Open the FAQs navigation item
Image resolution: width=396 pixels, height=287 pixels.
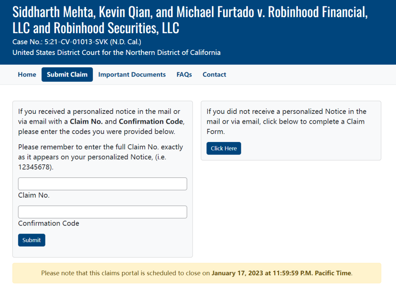(184, 75)
